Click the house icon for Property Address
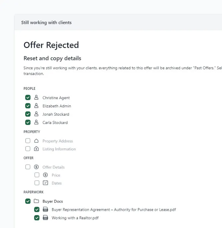 tap(36, 141)
